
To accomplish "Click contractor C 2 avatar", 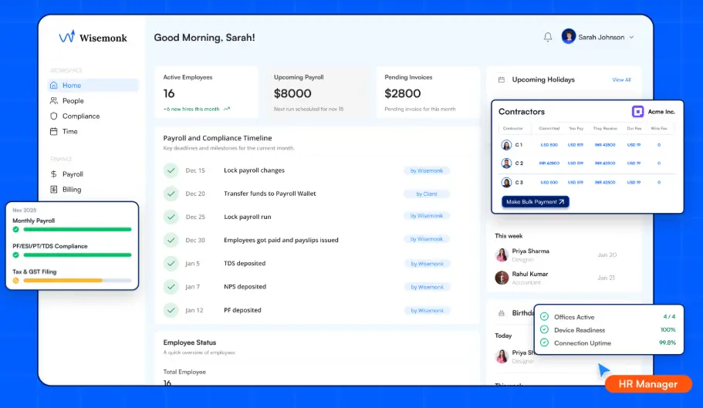I will 506,163.
